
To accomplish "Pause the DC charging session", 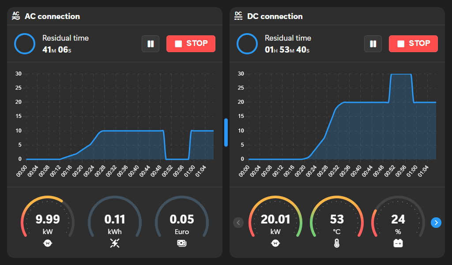I will [x=373, y=44].
